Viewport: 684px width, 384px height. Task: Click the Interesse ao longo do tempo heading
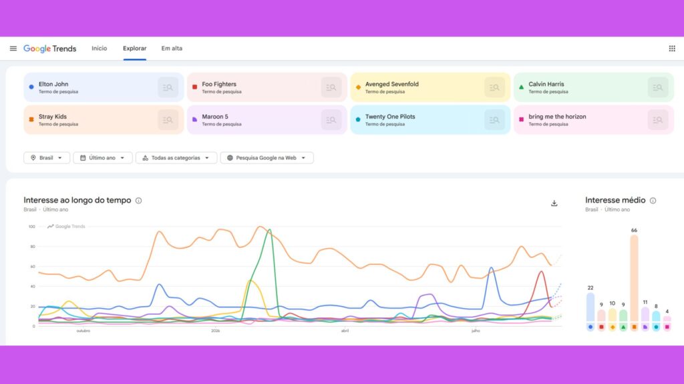pyautogui.click(x=77, y=200)
